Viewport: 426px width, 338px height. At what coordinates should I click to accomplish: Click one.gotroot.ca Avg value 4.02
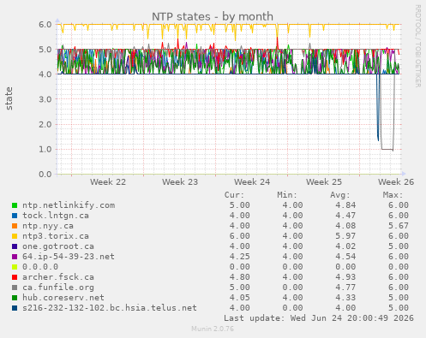345,246
